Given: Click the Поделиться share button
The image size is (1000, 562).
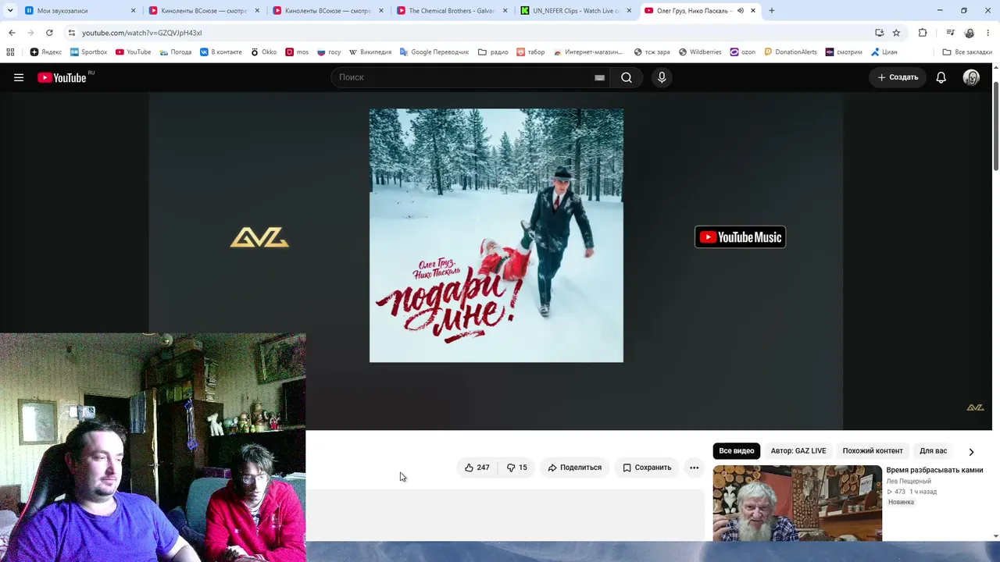Looking at the screenshot, I should click(x=575, y=468).
